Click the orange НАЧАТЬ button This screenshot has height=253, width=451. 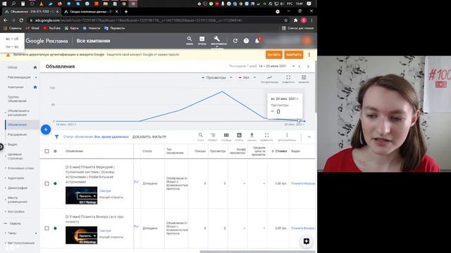pyautogui.click(x=274, y=55)
